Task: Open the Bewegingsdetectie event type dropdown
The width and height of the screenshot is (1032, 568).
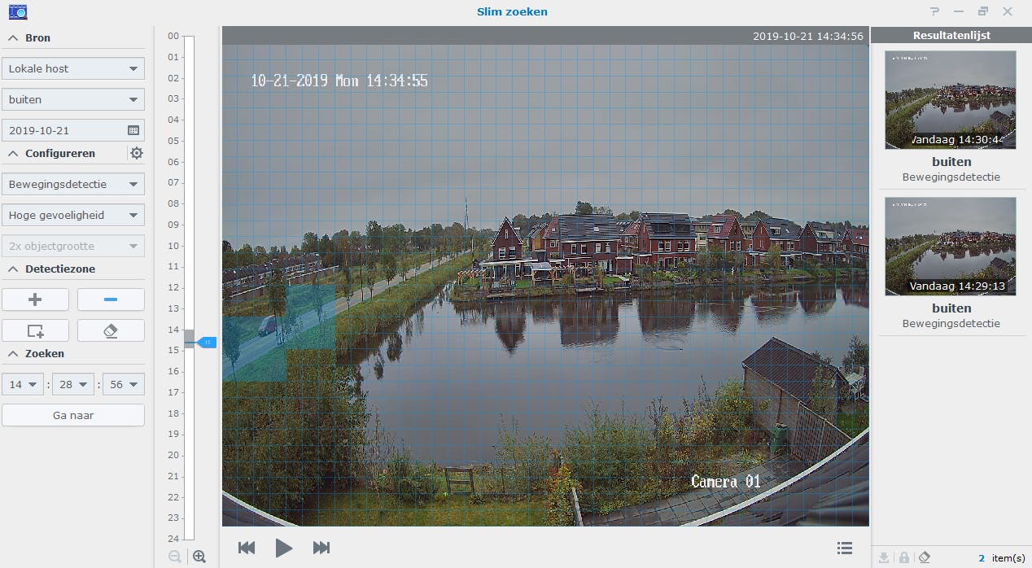Action: coord(73,184)
